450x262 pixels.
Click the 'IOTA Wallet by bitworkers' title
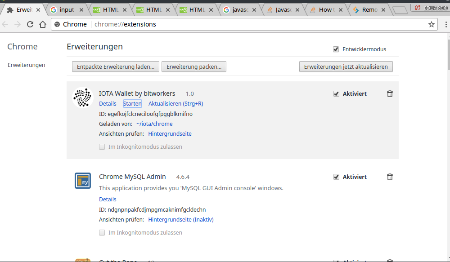pyautogui.click(x=137, y=93)
